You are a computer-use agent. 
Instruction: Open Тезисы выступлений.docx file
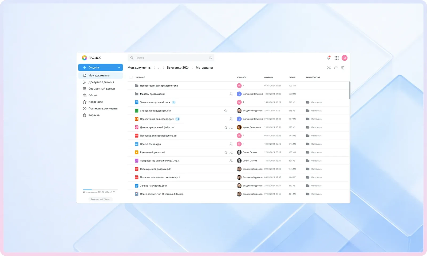(x=155, y=102)
